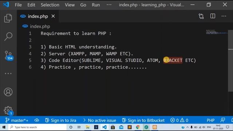Open File Explorer from the taskbar
The width and height of the screenshot is (233, 131).
88,127
